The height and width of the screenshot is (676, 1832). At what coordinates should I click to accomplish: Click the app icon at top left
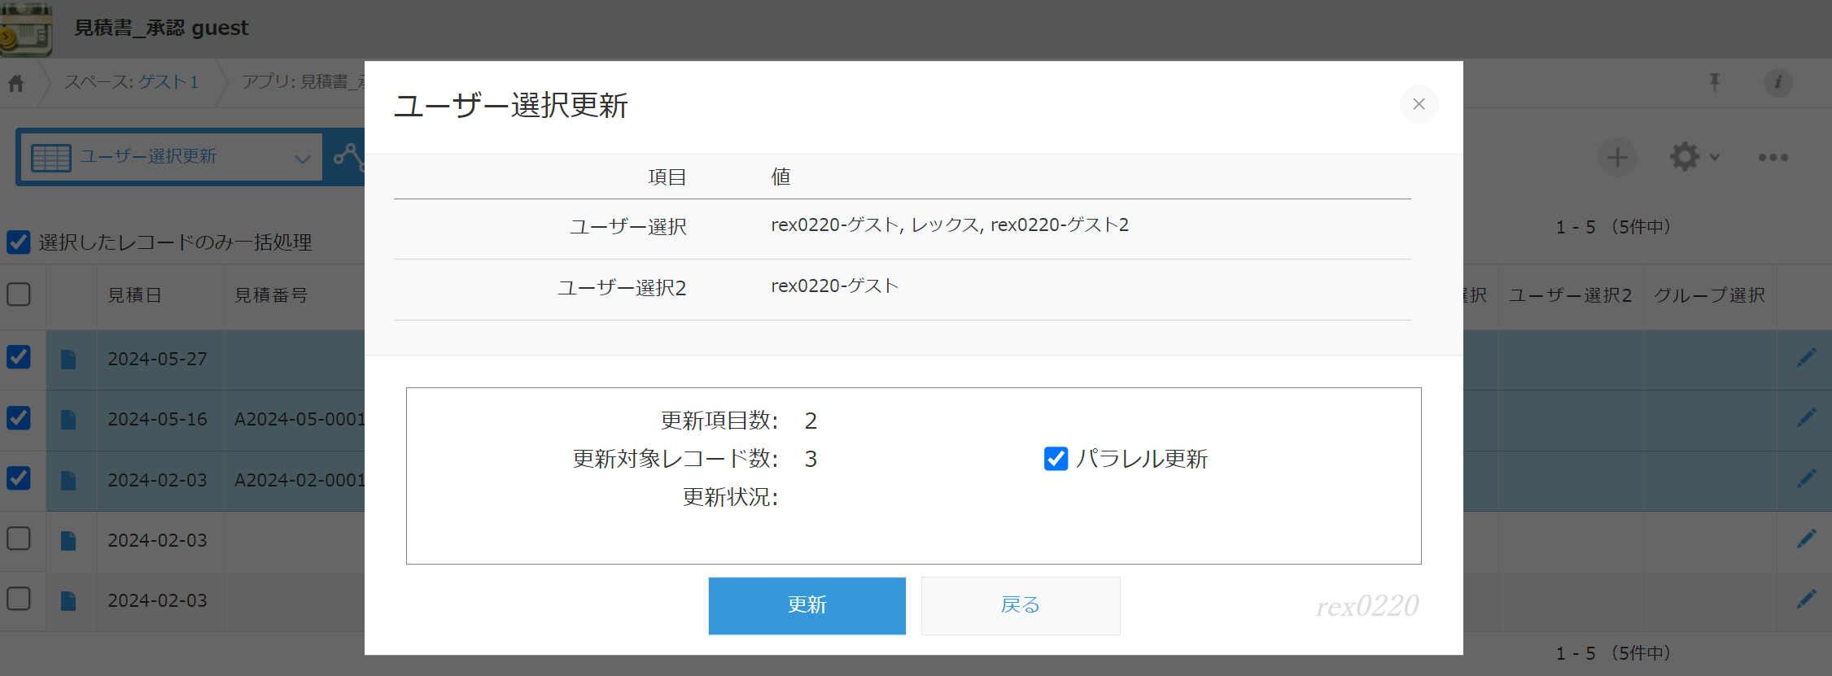click(x=26, y=29)
